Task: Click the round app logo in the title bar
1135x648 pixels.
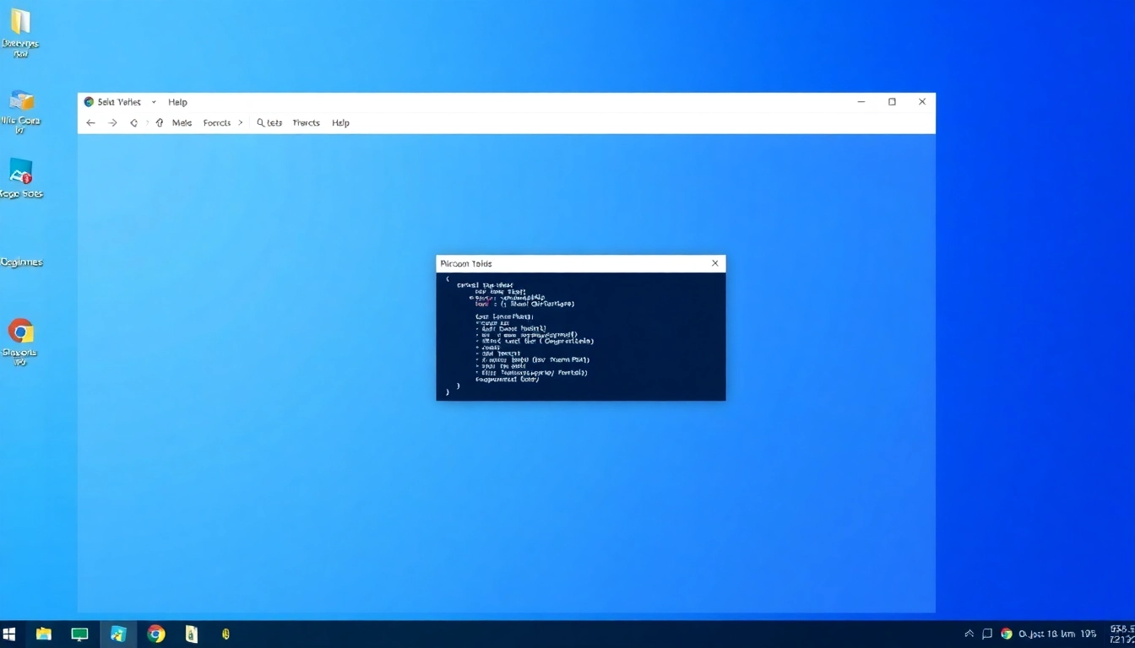Action: click(x=89, y=102)
